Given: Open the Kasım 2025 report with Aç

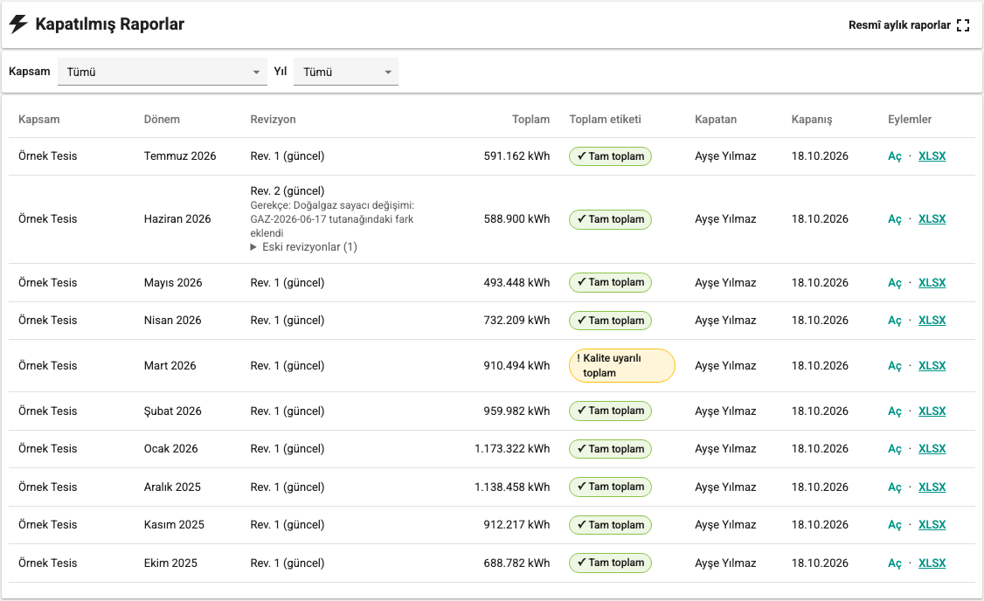Looking at the screenshot, I should click(894, 525).
